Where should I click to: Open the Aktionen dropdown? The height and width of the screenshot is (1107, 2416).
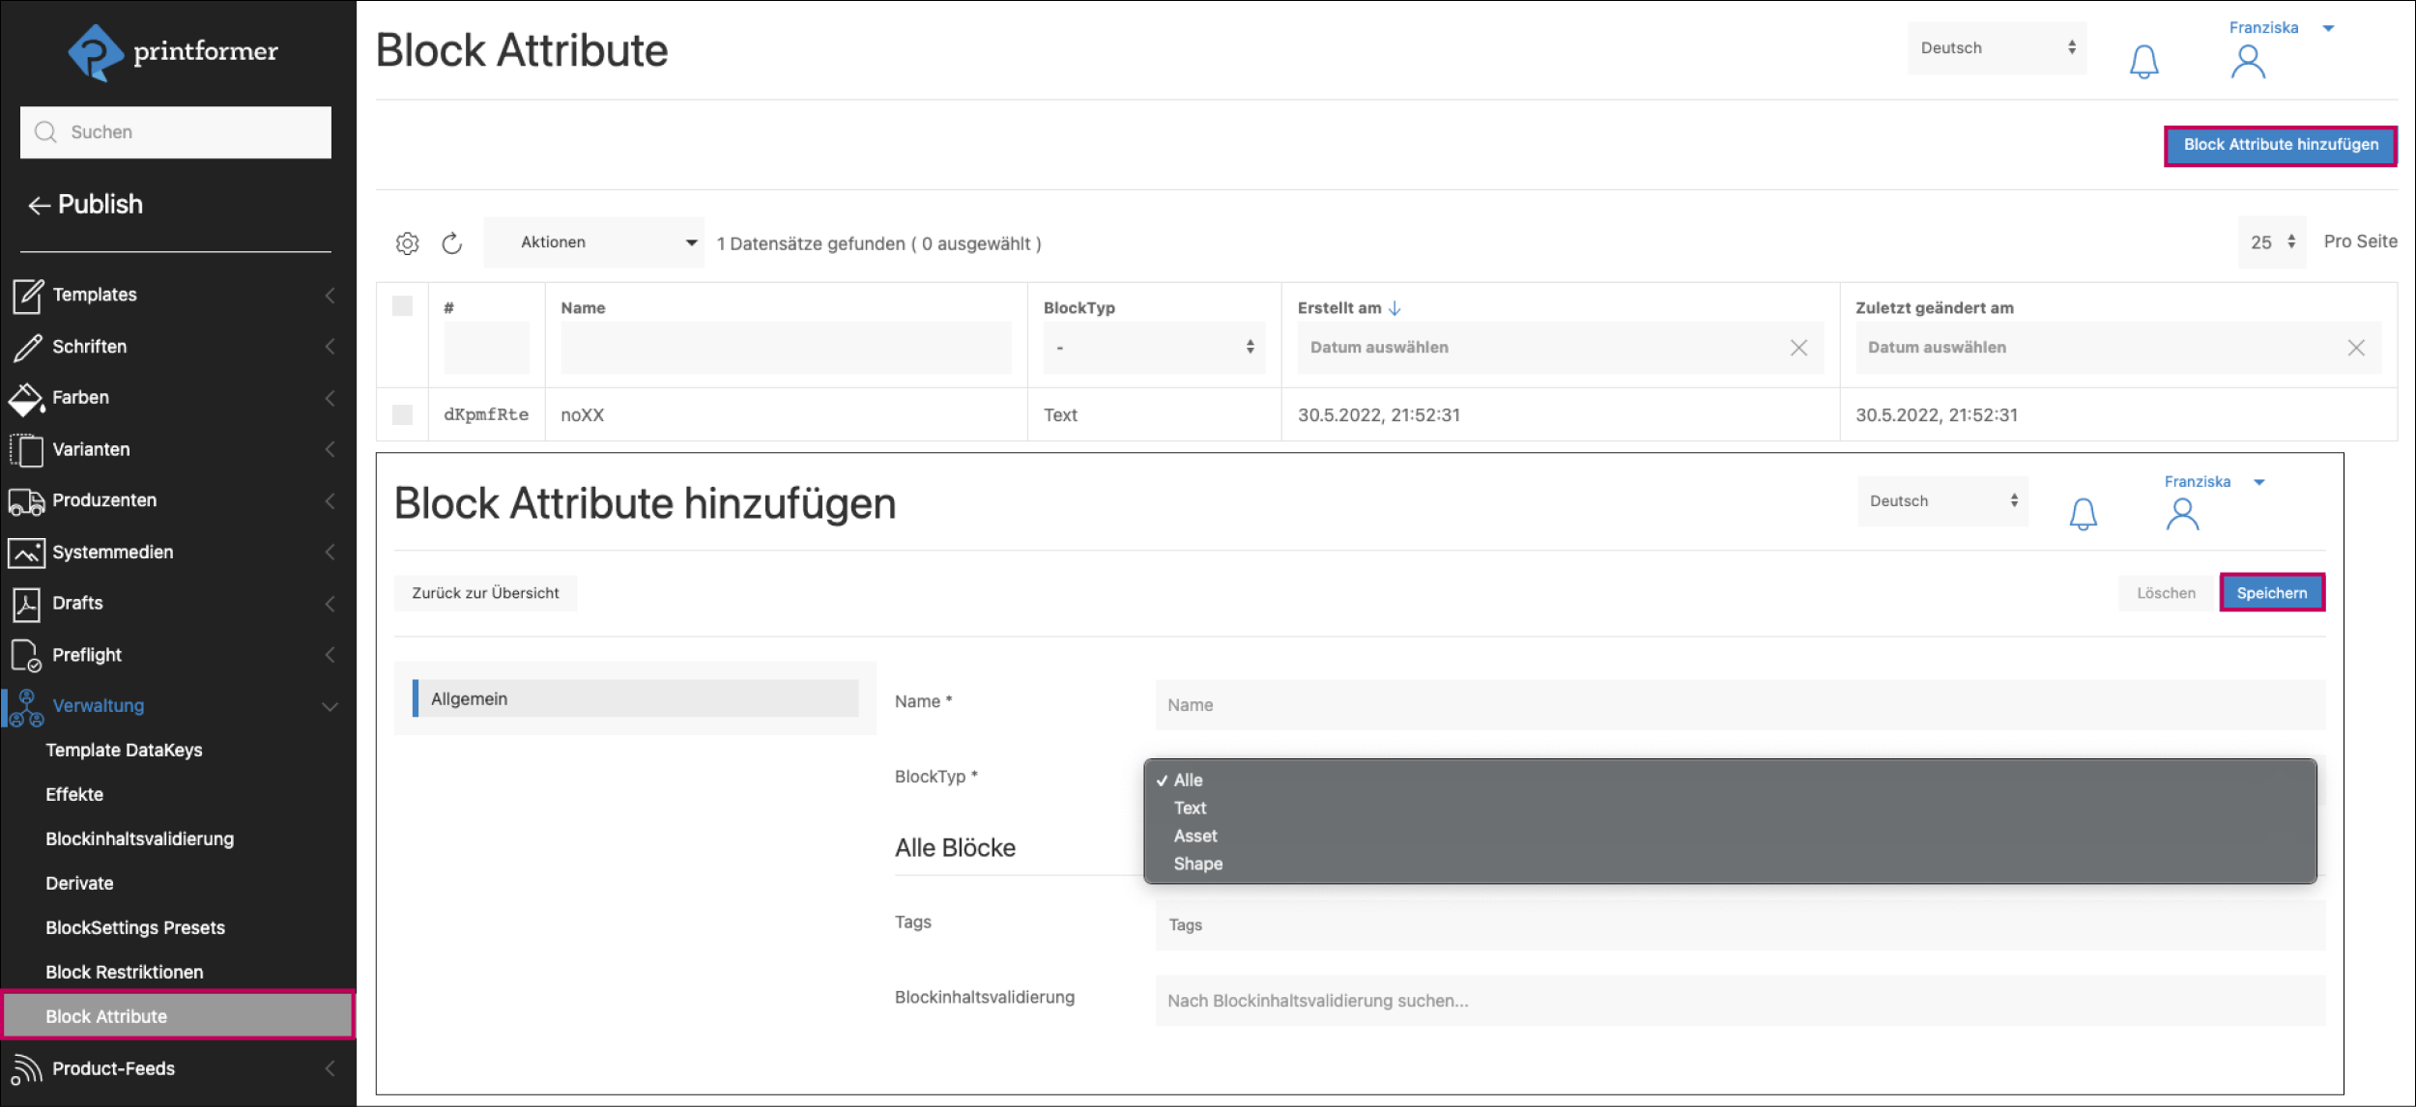pos(593,241)
